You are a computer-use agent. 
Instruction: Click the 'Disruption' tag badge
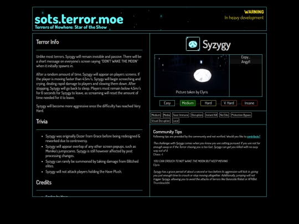[x=197, y=115]
